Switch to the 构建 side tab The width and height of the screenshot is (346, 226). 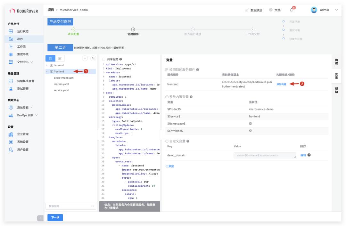pos(336,62)
